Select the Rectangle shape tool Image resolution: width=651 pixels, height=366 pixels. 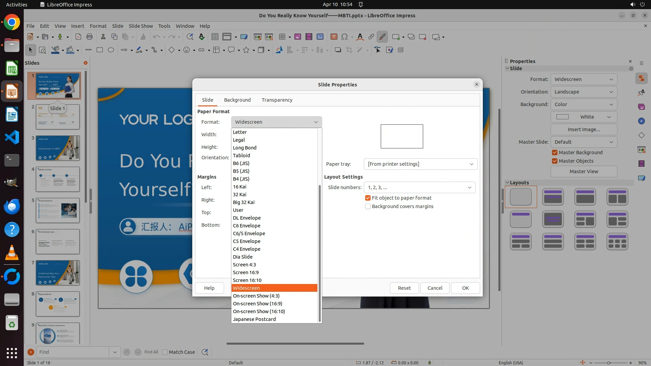click(x=100, y=50)
